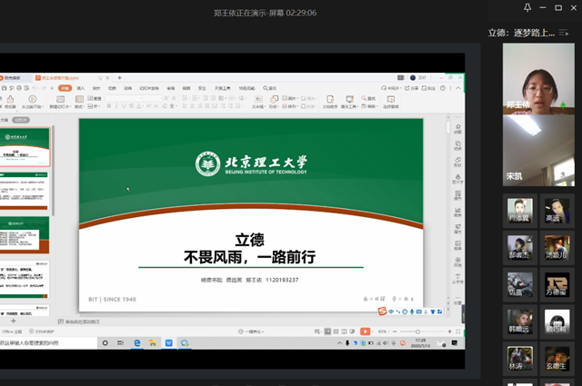582x386 pixels.
Task: Start slideshow with the orange play button
Action: pyautogui.click(x=365, y=332)
